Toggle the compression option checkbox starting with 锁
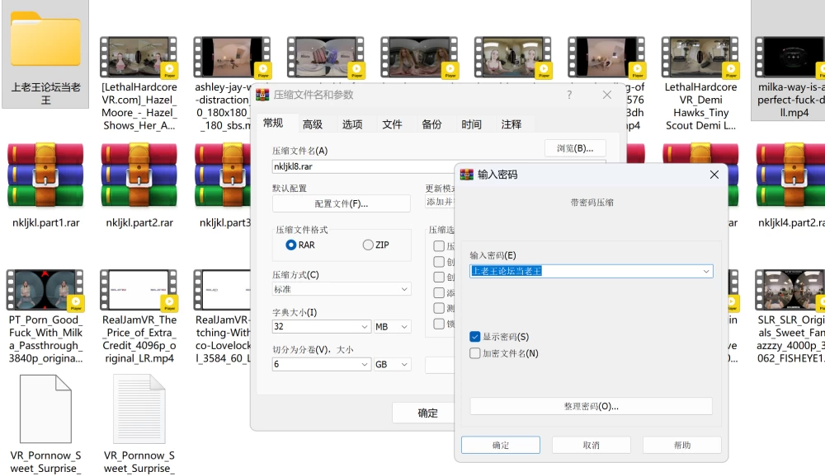This screenshot has width=825, height=476. 439,324
